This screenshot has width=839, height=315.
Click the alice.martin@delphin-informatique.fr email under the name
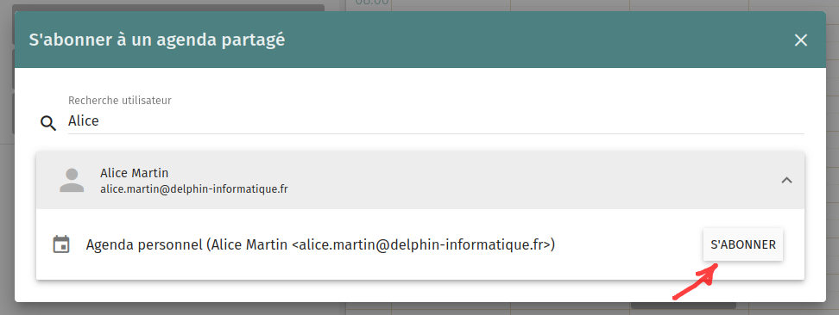click(x=194, y=189)
